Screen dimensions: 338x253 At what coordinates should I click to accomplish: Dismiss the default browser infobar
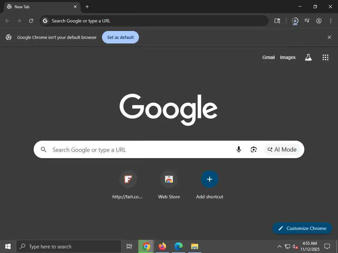click(329, 37)
